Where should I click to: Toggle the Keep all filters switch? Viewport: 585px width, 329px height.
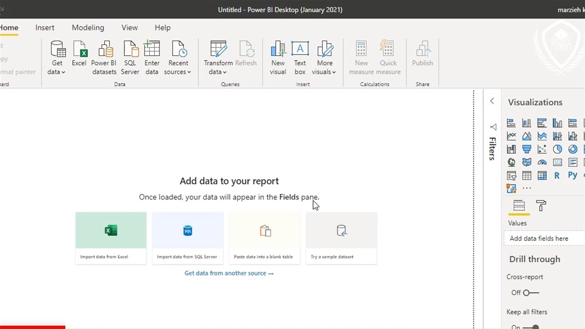click(x=531, y=327)
